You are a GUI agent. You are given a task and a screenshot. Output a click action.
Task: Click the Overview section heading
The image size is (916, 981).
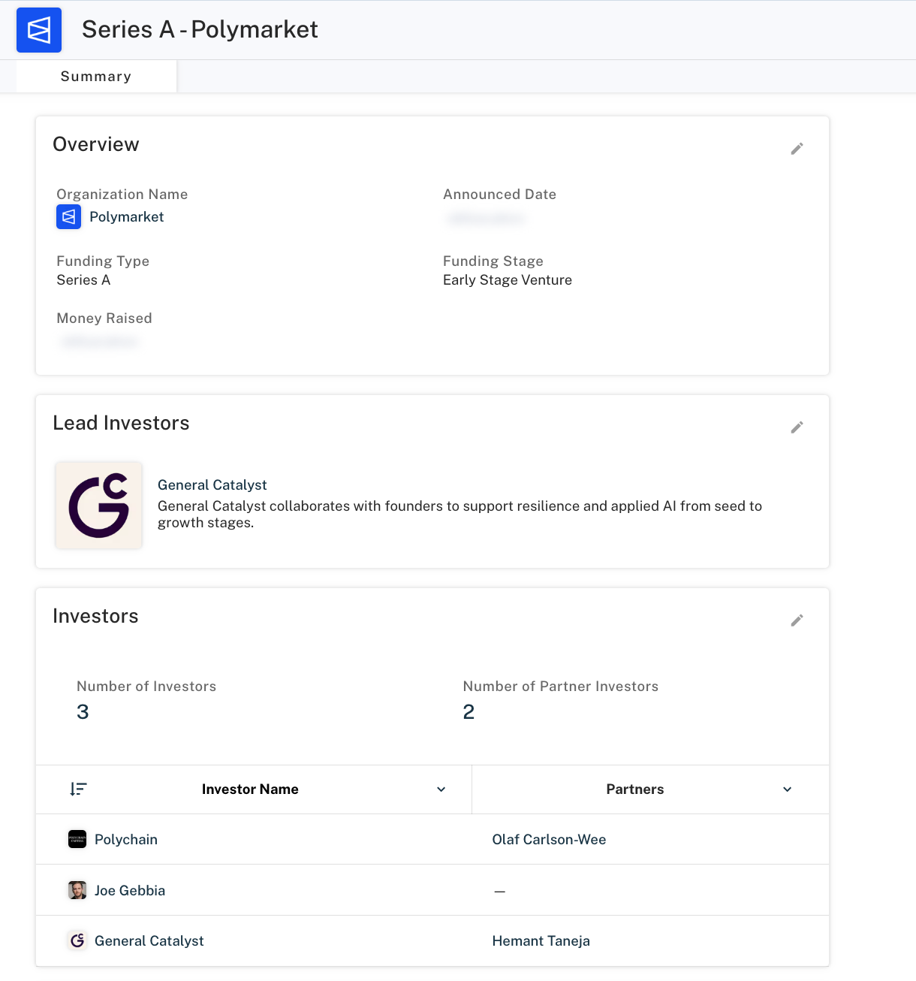pos(96,144)
